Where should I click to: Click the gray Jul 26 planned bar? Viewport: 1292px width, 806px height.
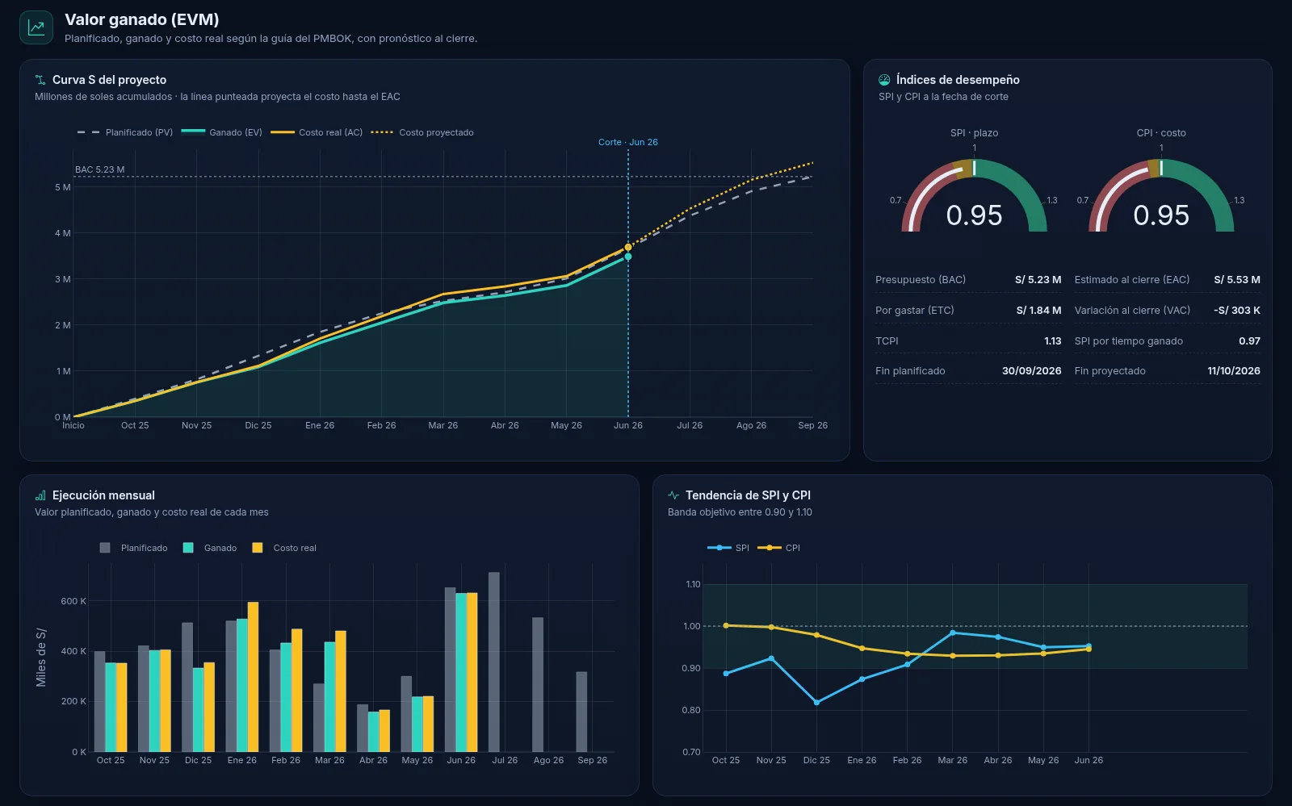click(x=494, y=662)
